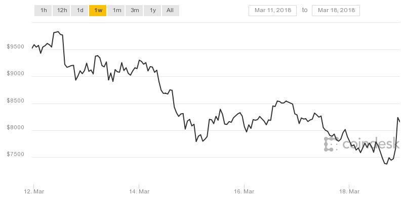Click the $8000 y-axis label
Viewport: 405px width, 202px height.
coord(15,128)
